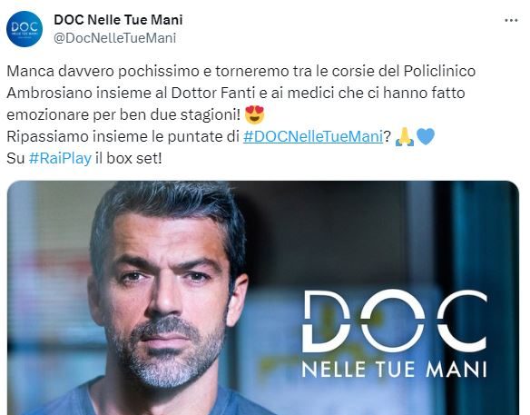The image size is (530, 415).
Task: Click the word 'Policlinico' in the tweet
Action: pos(439,71)
